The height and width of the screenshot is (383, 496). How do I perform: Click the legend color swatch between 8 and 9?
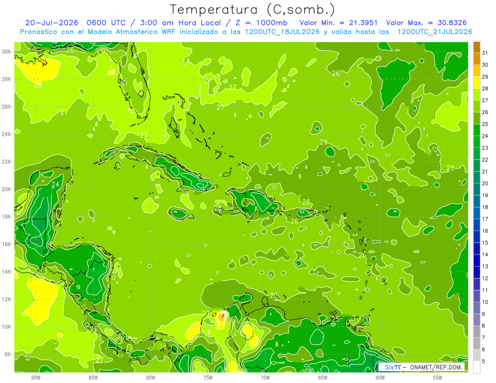click(477, 319)
